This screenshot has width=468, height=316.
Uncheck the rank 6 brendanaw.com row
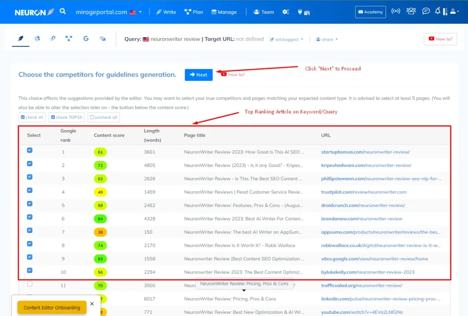(x=30, y=217)
